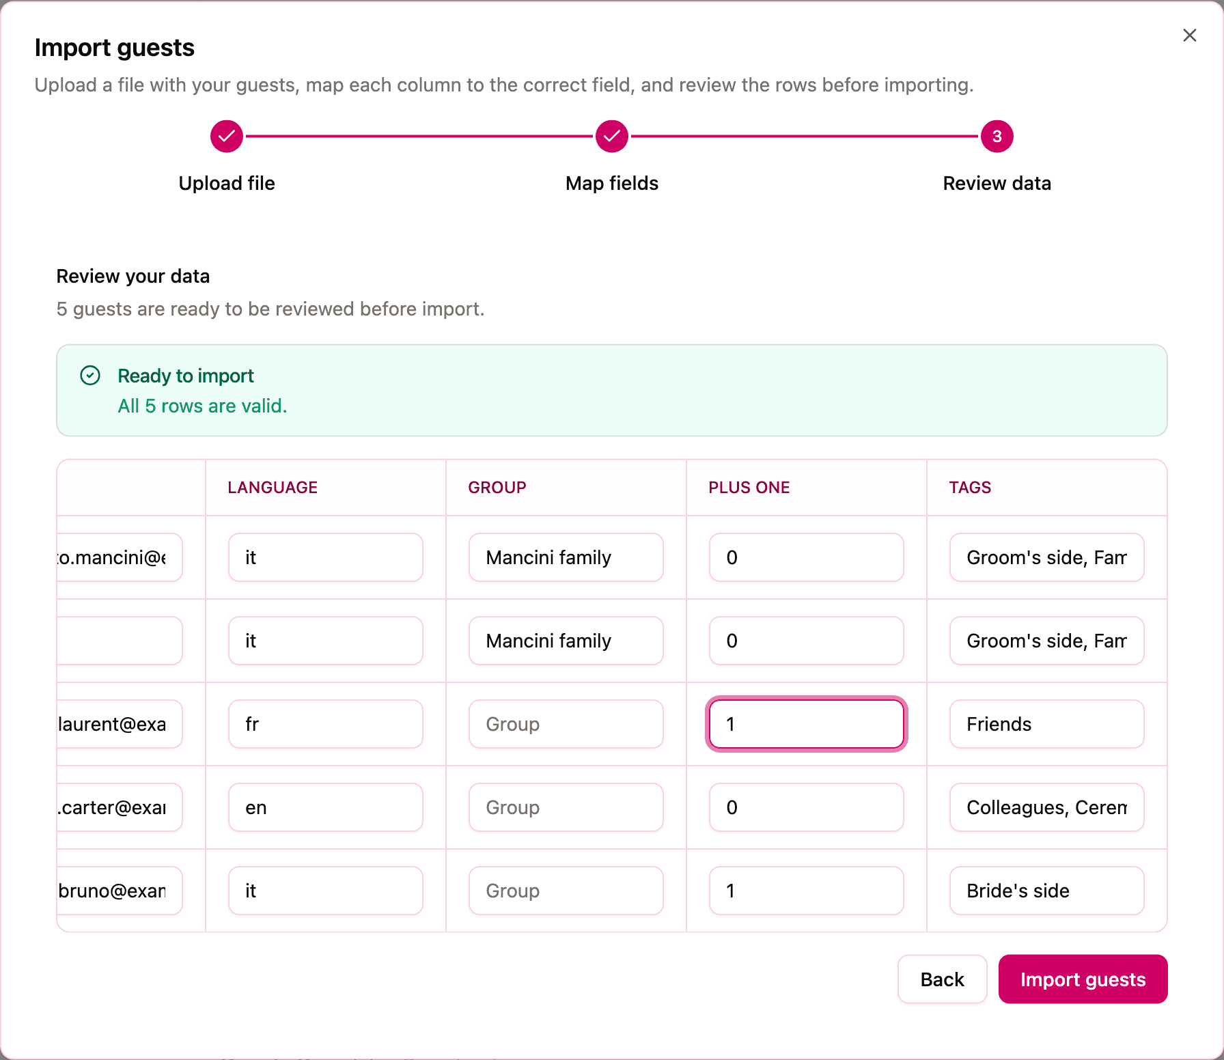This screenshot has width=1224, height=1060.
Task: Edit the Friends tags field
Action: [1047, 724]
